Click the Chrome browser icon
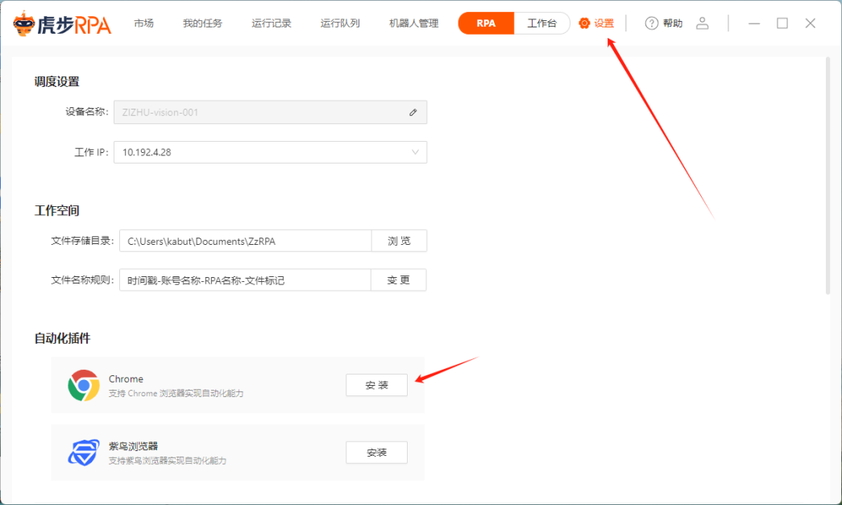Image resolution: width=842 pixels, height=505 pixels. 84,385
